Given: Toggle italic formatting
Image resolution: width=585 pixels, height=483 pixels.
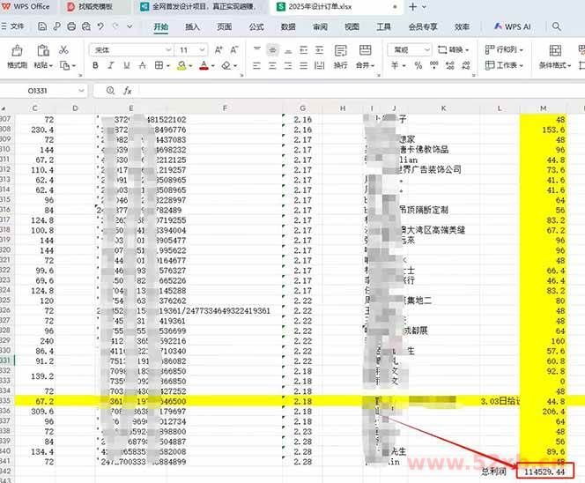Looking at the screenshot, I should point(111,66).
